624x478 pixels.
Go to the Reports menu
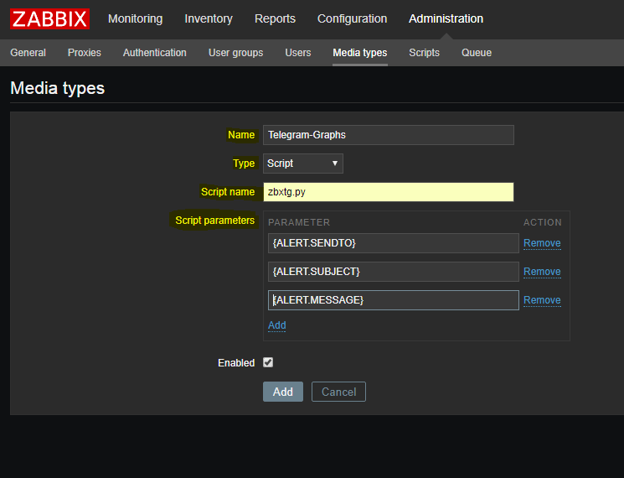coord(275,18)
